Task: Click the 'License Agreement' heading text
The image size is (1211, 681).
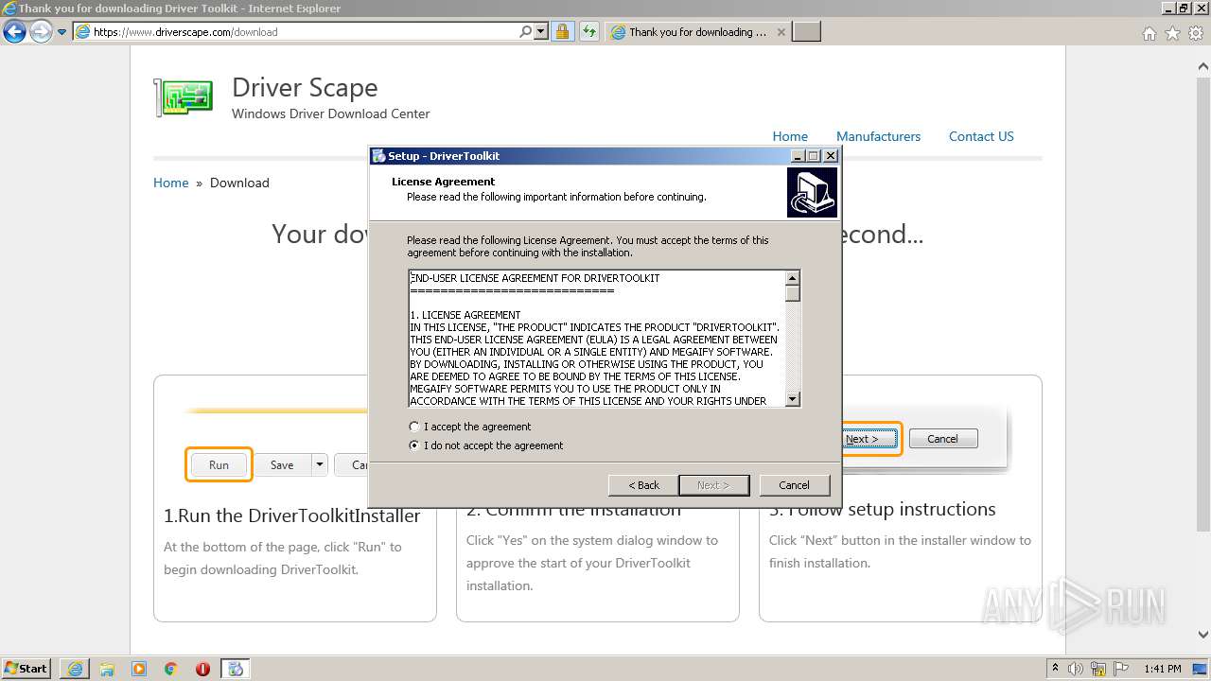Action: point(443,182)
